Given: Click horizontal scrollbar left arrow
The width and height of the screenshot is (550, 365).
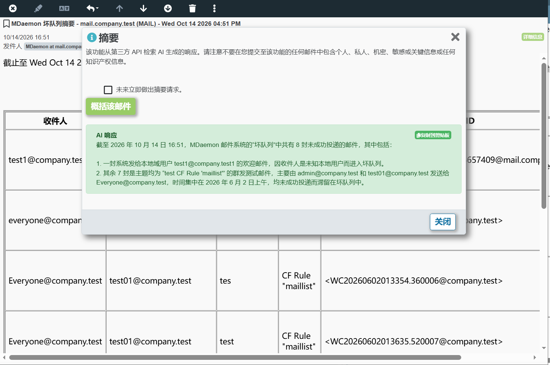Looking at the screenshot, I should (4, 357).
